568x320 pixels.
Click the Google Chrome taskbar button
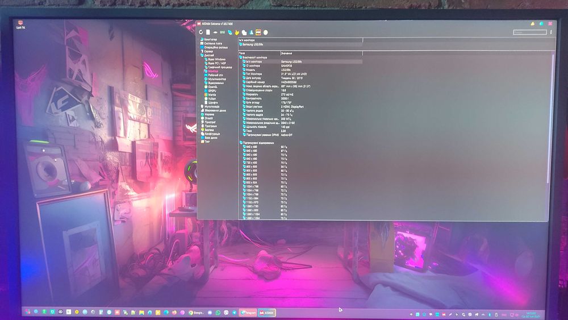197,313
